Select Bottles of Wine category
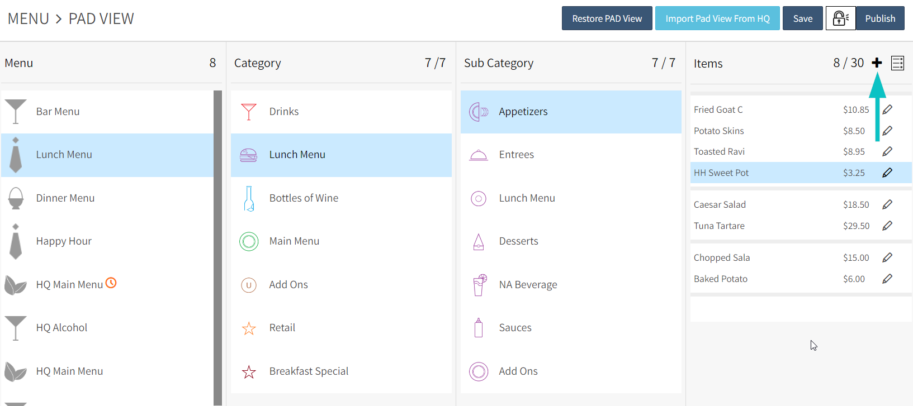Image resolution: width=913 pixels, height=406 pixels. 304,198
